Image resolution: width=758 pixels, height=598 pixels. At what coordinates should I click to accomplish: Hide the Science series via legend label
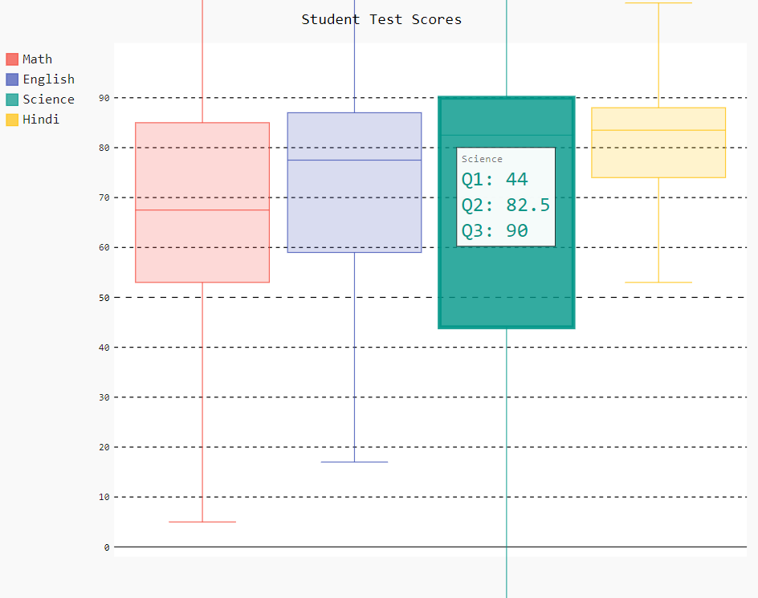click(x=48, y=100)
